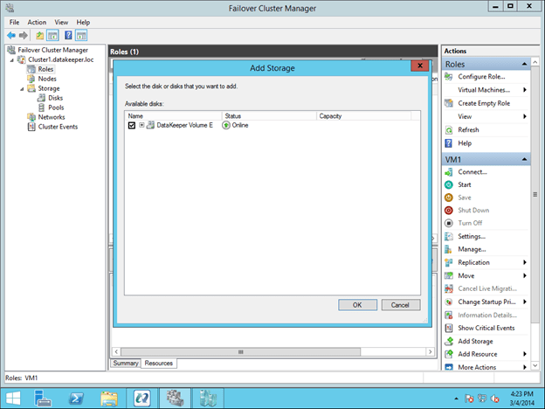Click the Help icon in the toolbar

click(67, 35)
